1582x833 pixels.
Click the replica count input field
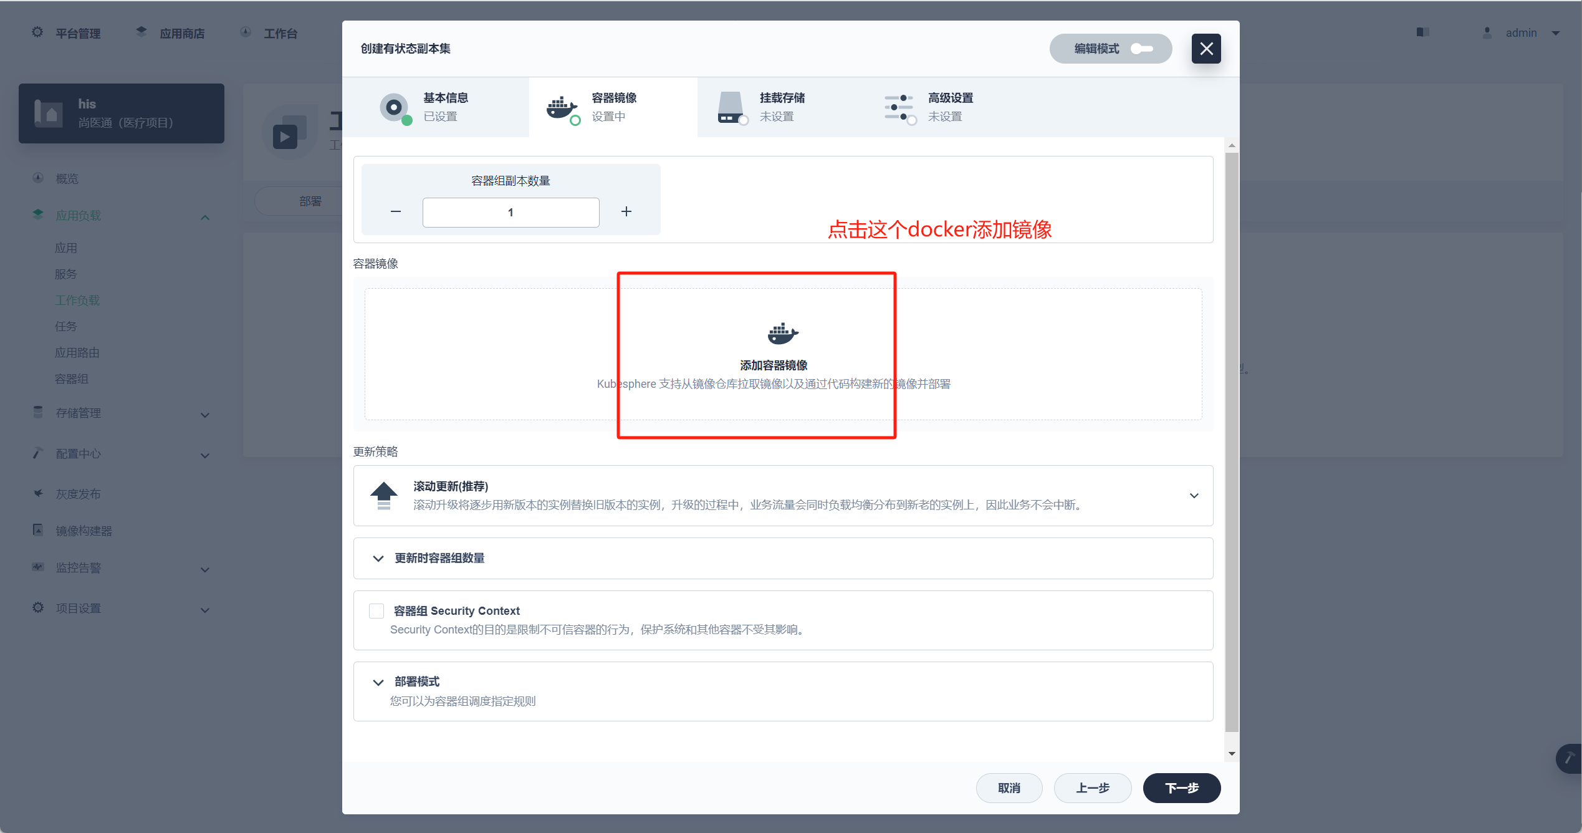pos(511,213)
